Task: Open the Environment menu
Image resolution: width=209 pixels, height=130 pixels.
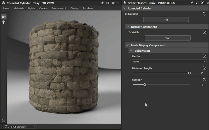Action: [x=59, y=8]
